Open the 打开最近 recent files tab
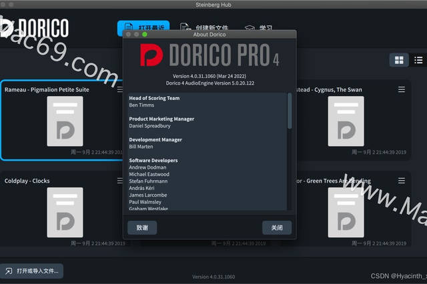Viewport: 427px width, 284px height. point(143,27)
